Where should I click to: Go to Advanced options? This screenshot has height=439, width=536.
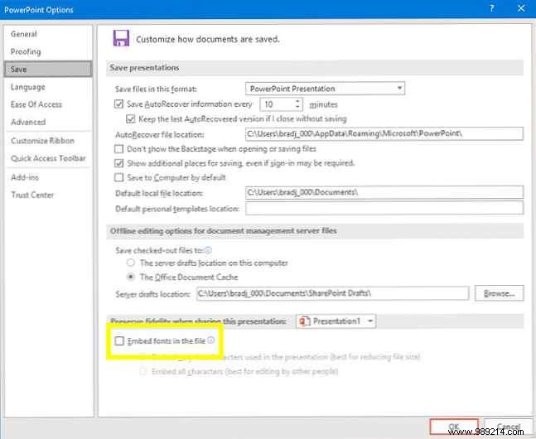click(28, 122)
